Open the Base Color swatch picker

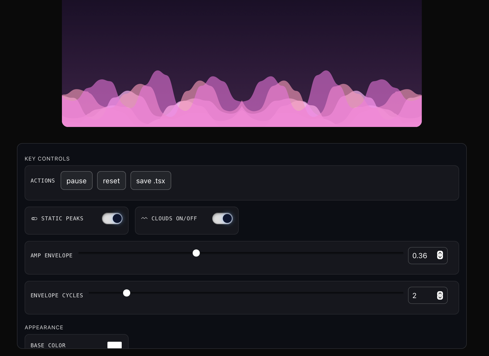(x=114, y=345)
